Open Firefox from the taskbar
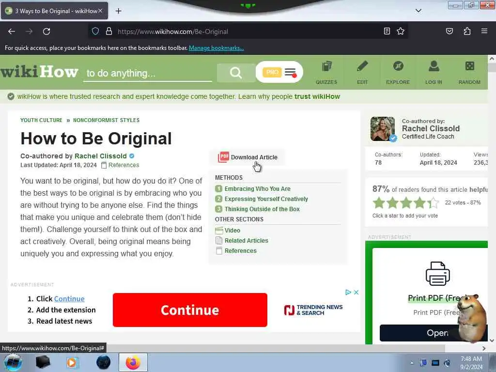Image resolution: width=496 pixels, height=372 pixels. (x=133, y=362)
